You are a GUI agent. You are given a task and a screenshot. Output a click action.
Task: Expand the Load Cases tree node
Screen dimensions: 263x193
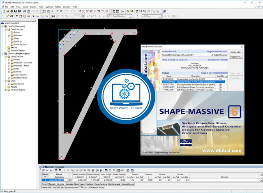(9, 84)
